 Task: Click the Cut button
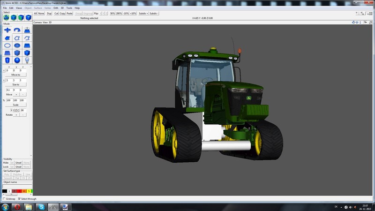click(56, 14)
